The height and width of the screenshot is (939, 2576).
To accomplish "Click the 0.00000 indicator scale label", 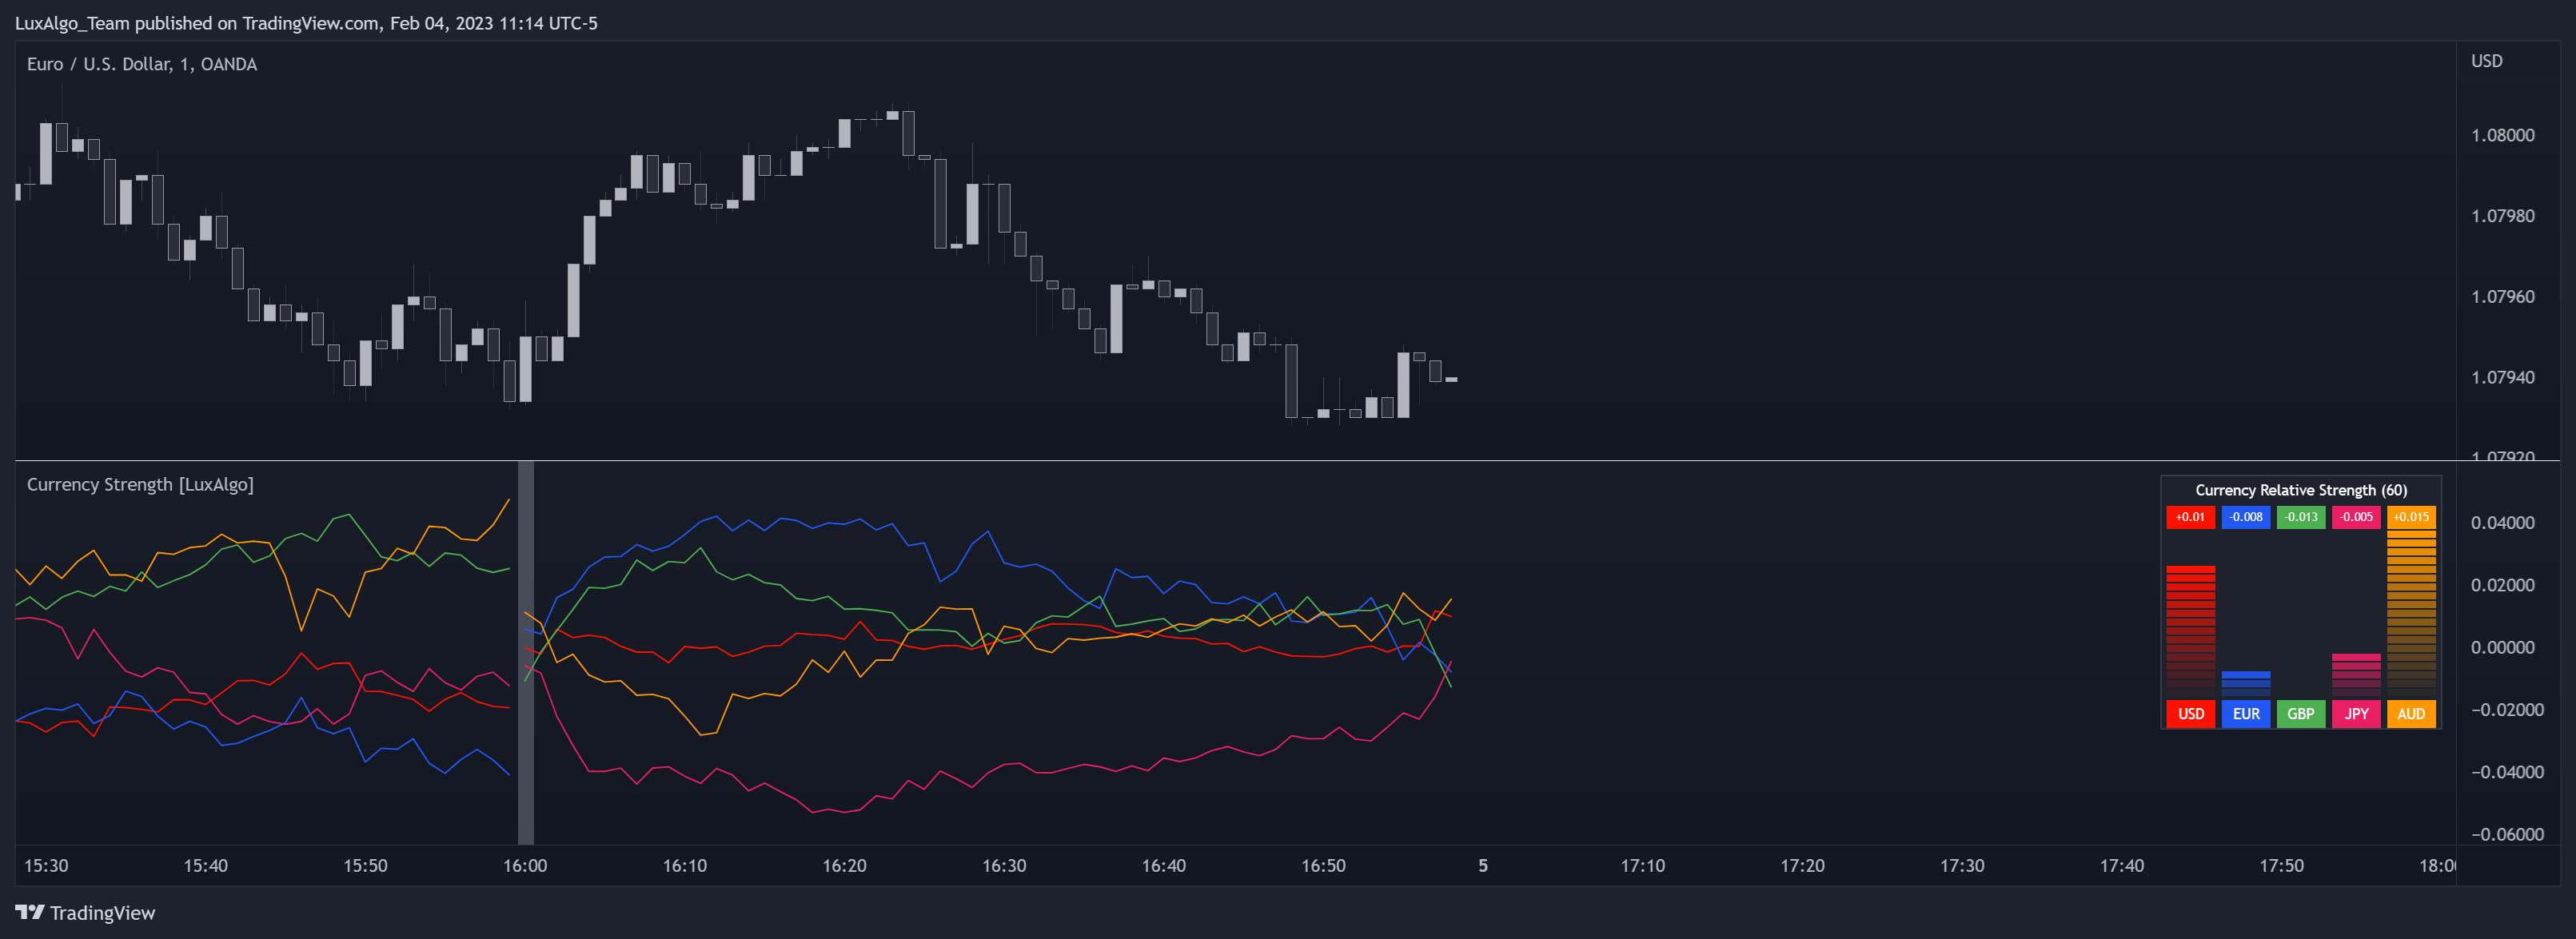I will coord(2502,647).
